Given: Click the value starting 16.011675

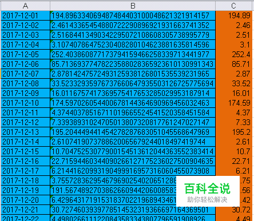Looking at the screenshot, I should pos(133,93).
